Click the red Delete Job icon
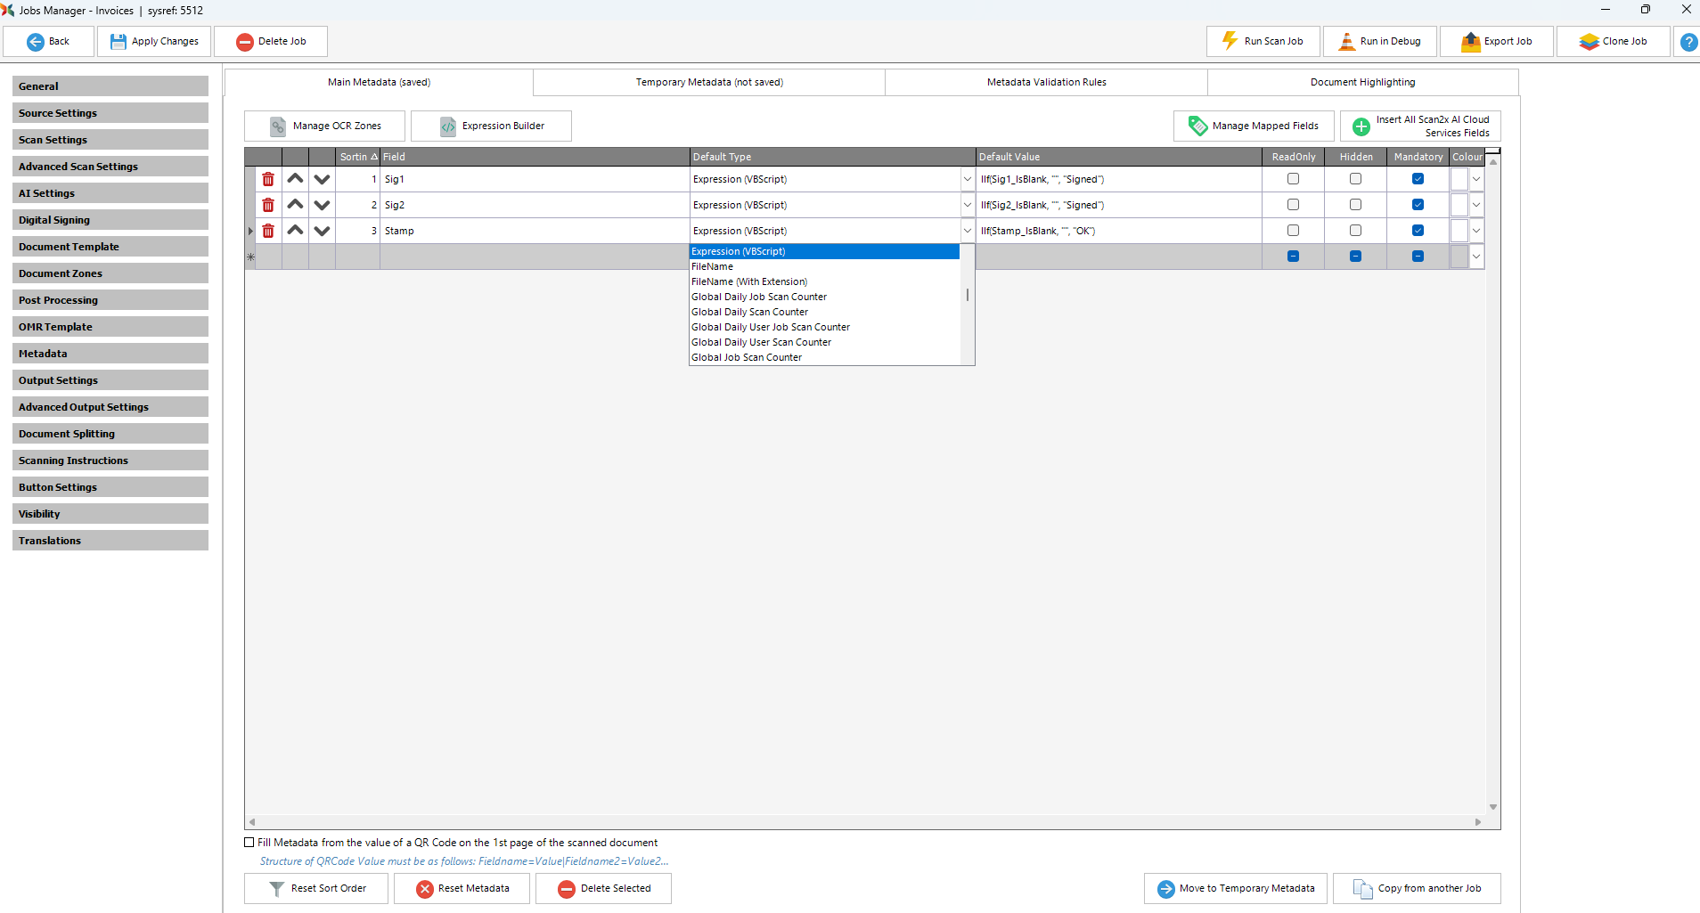This screenshot has height=913, width=1700. coord(245,42)
